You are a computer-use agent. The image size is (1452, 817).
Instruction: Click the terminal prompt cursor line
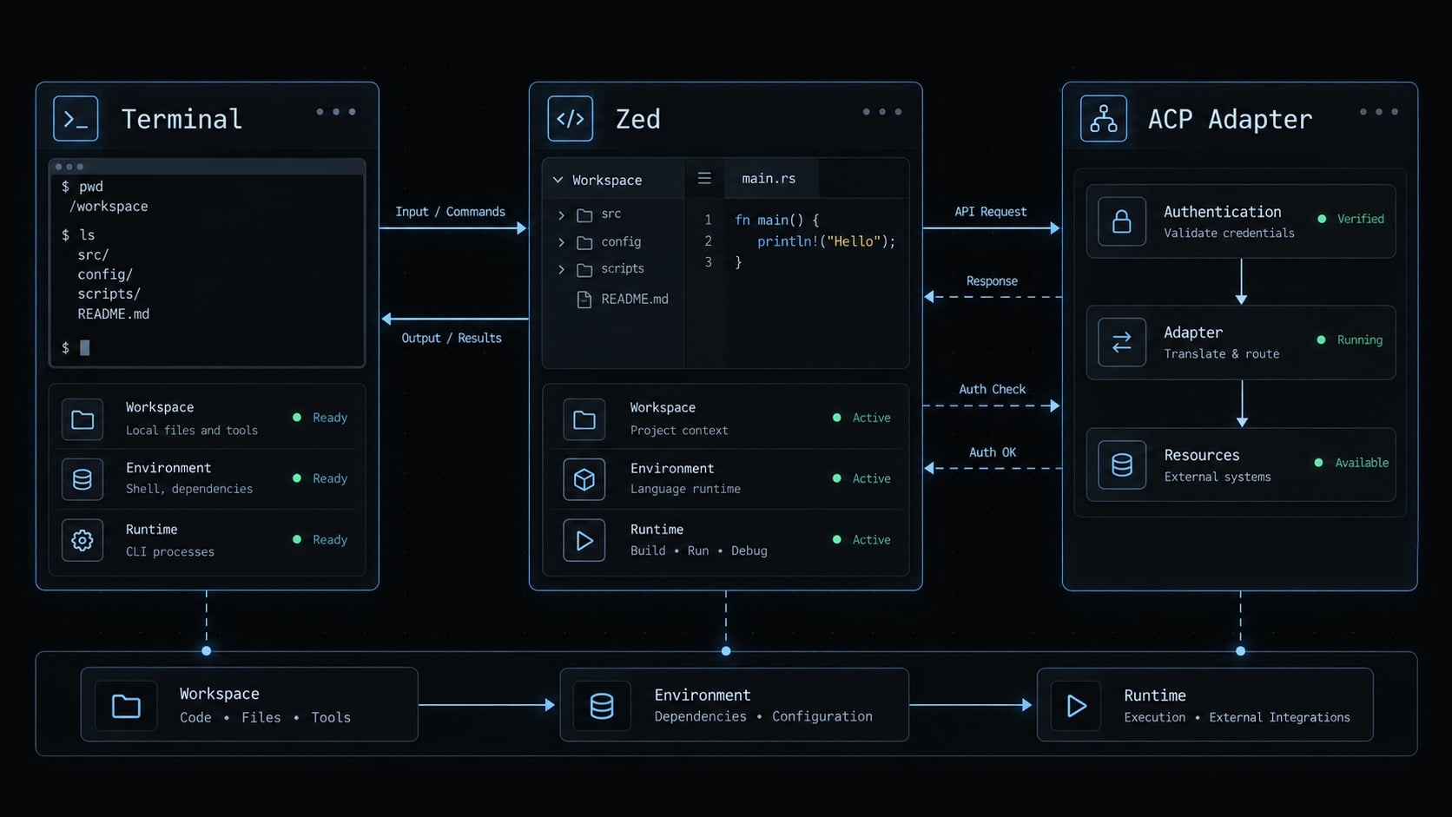pyautogui.click(x=76, y=348)
